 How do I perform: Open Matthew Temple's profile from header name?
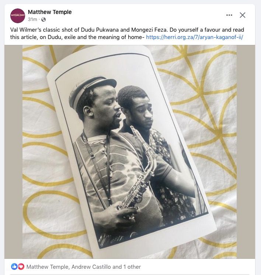coord(50,12)
